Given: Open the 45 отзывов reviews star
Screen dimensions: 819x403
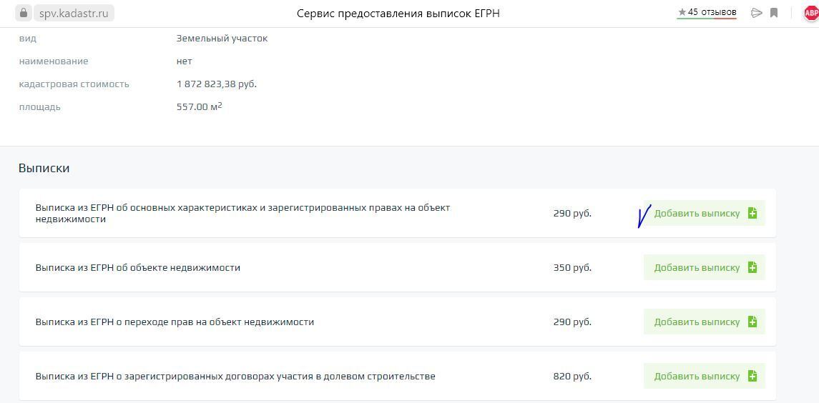Looking at the screenshot, I should click(x=682, y=12).
